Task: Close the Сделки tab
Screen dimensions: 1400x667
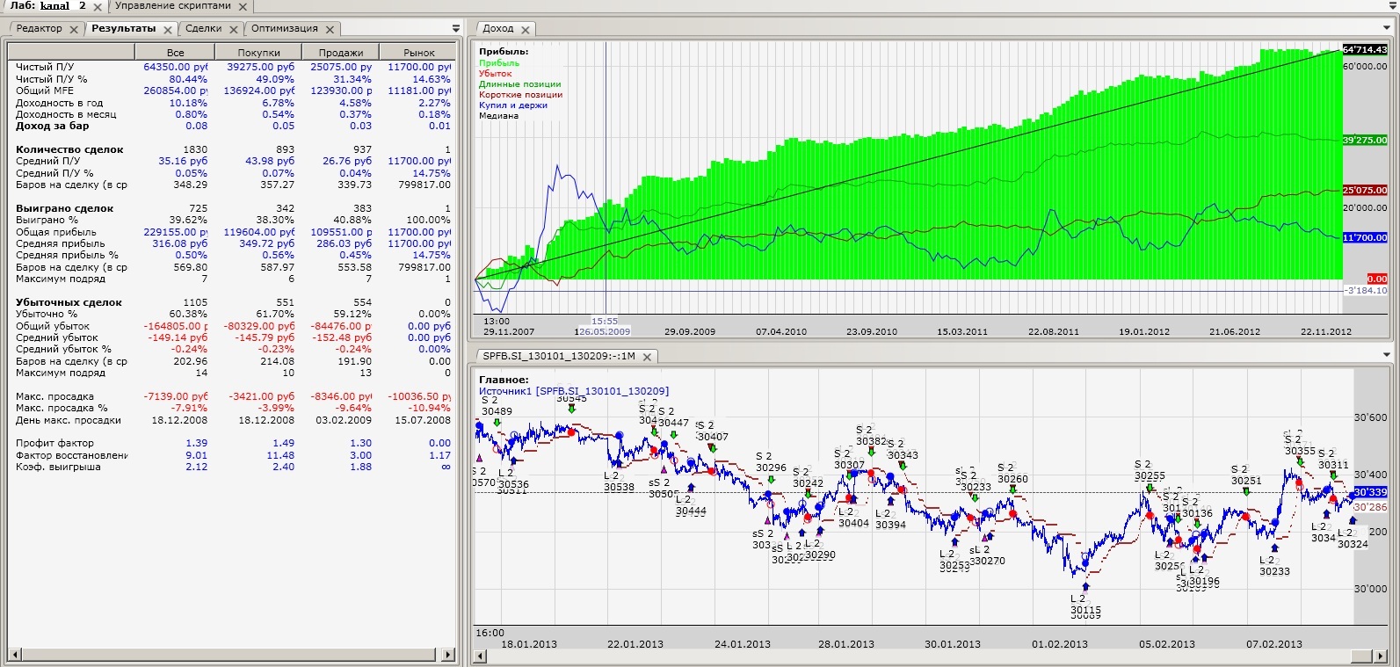Action: coord(234,29)
